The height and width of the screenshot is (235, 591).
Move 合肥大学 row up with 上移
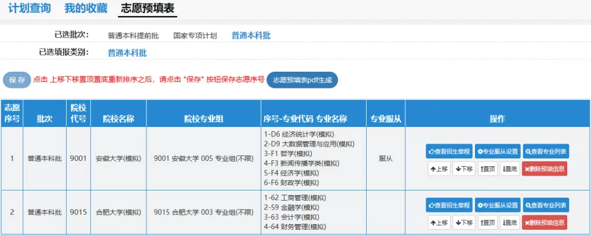pyautogui.click(x=439, y=222)
